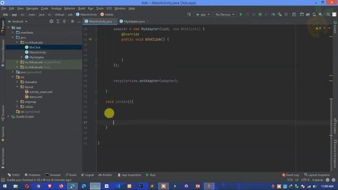This screenshot has height=190, width=338.
Task: Collapse the app module node
Action: point(8,27)
